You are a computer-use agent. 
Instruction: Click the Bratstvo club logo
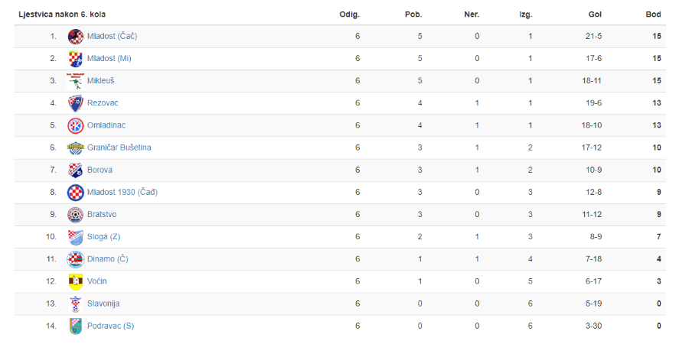[x=76, y=215]
